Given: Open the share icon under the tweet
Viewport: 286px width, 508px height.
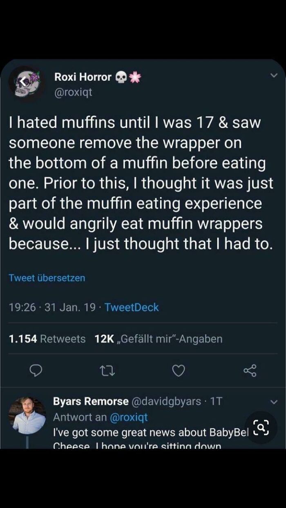Looking at the screenshot, I should coord(250,370).
